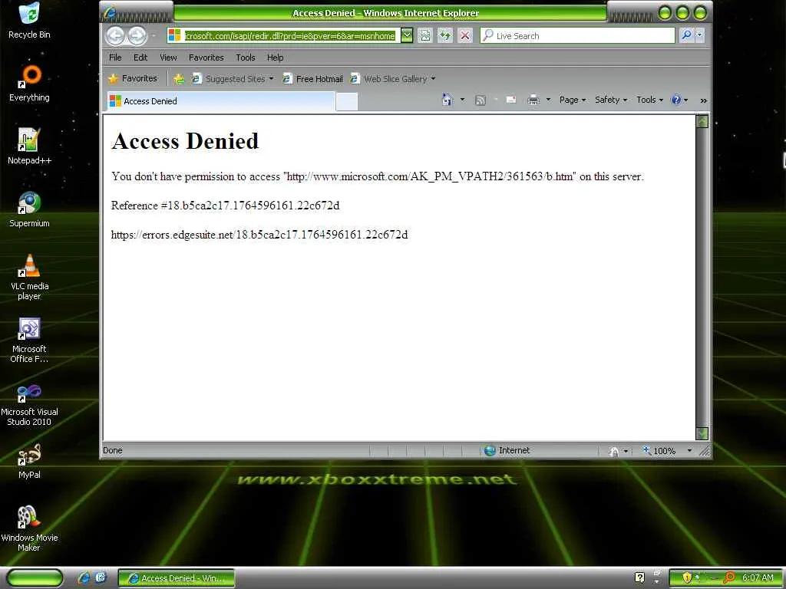Open the Suggested Sites dropdown
786x589 pixels.
point(233,79)
